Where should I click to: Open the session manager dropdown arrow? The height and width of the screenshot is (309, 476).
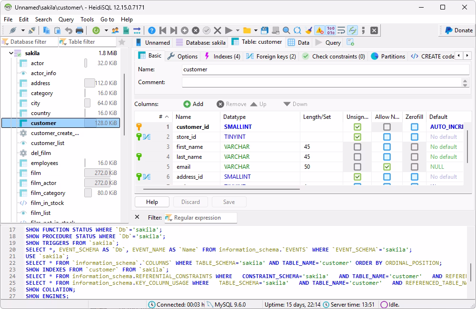coord(23,30)
